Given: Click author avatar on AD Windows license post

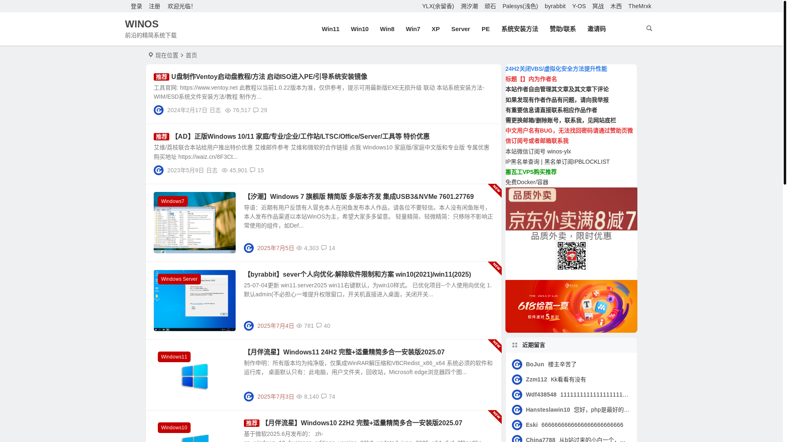Looking at the screenshot, I should tap(159, 170).
